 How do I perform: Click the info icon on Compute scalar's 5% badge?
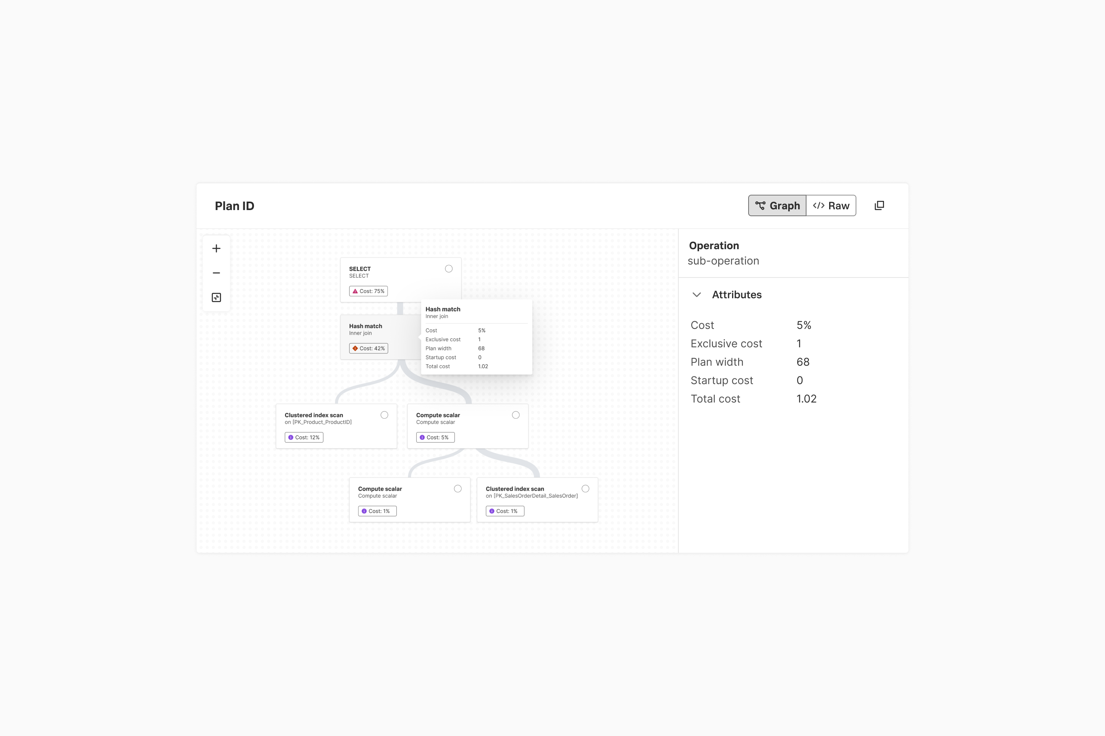(x=422, y=437)
